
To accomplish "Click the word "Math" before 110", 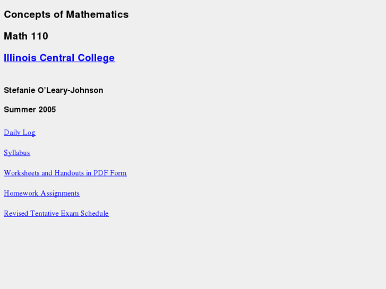I will (15, 36).
